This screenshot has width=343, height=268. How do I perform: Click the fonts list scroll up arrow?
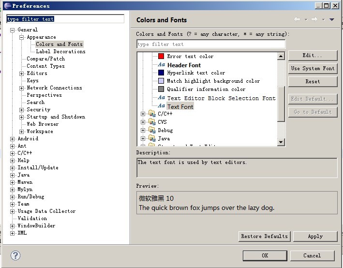(x=281, y=56)
